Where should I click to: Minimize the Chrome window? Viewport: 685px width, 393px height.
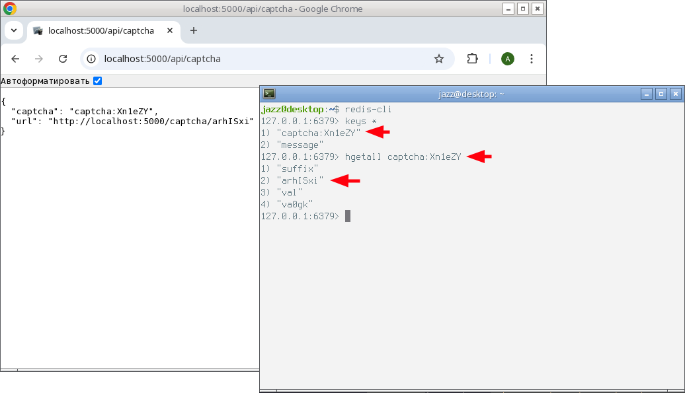[x=508, y=9]
